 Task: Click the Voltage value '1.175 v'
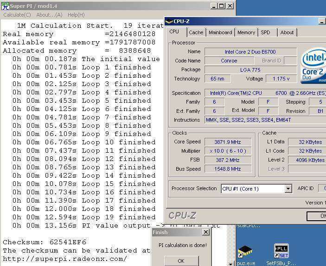tap(281, 79)
